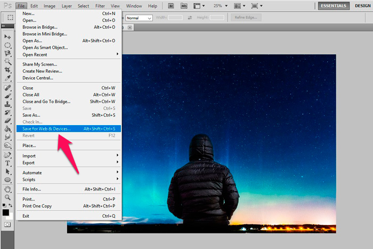Select the Horizontal Type tool
Viewport: 373px width, 249px height.
pyautogui.click(x=8, y=163)
